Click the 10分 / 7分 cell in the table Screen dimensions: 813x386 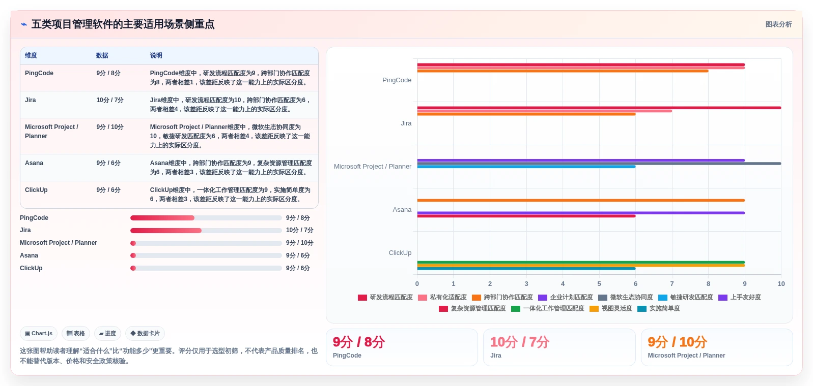pyautogui.click(x=110, y=100)
